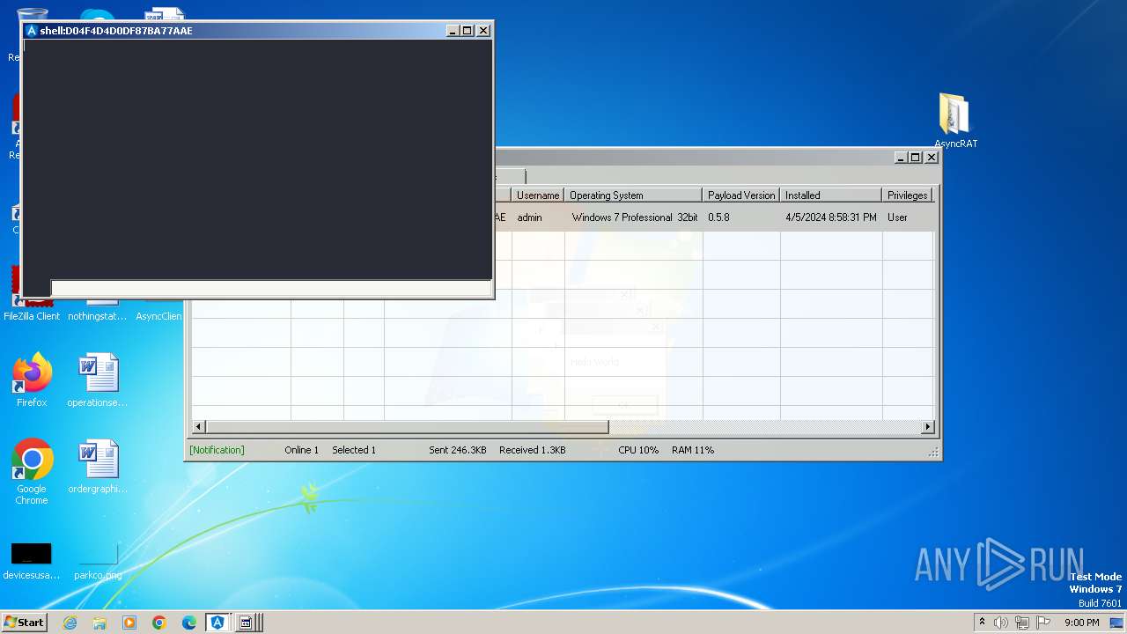Sort clients by the Username column
1127x634 pixels.
click(537, 195)
